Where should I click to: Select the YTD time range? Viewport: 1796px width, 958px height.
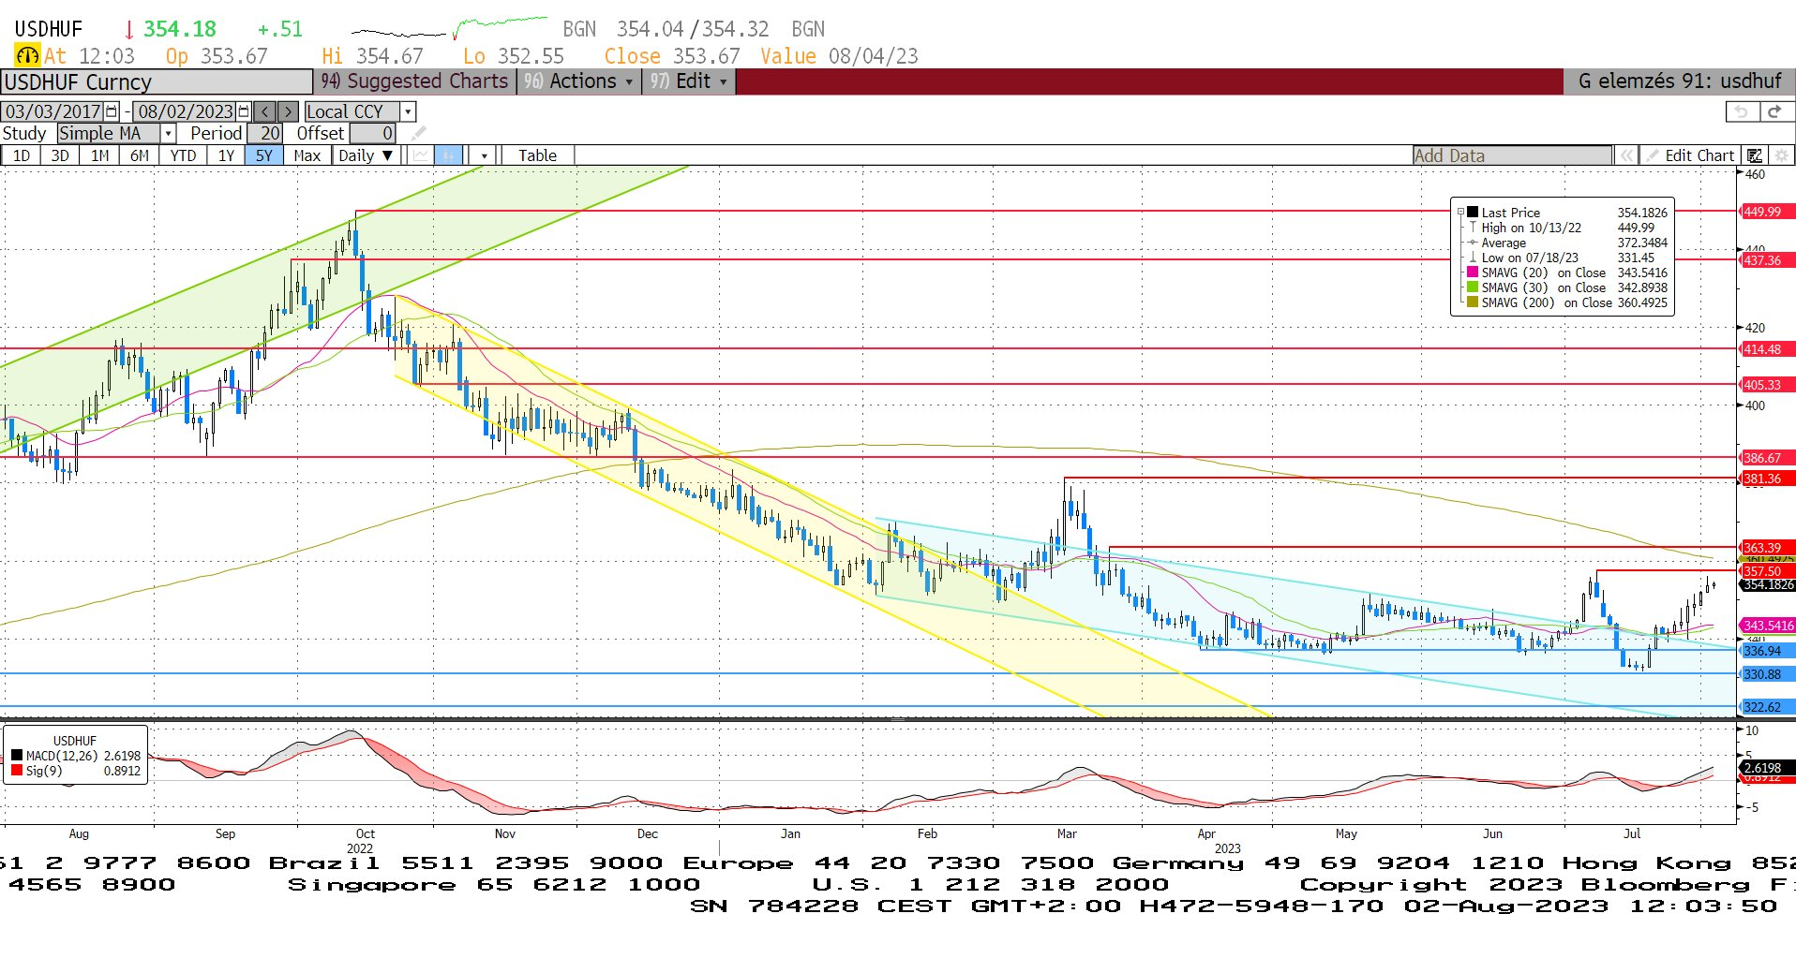click(x=183, y=155)
